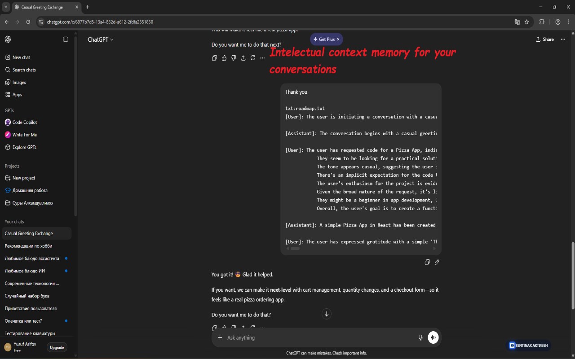Start dictation with the microphone icon
575x359 pixels.
point(420,338)
